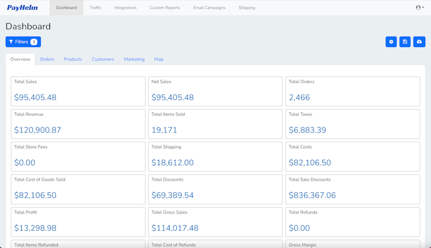Open Integrations in the top navigation
This screenshot has width=431, height=248.
[125, 8]
